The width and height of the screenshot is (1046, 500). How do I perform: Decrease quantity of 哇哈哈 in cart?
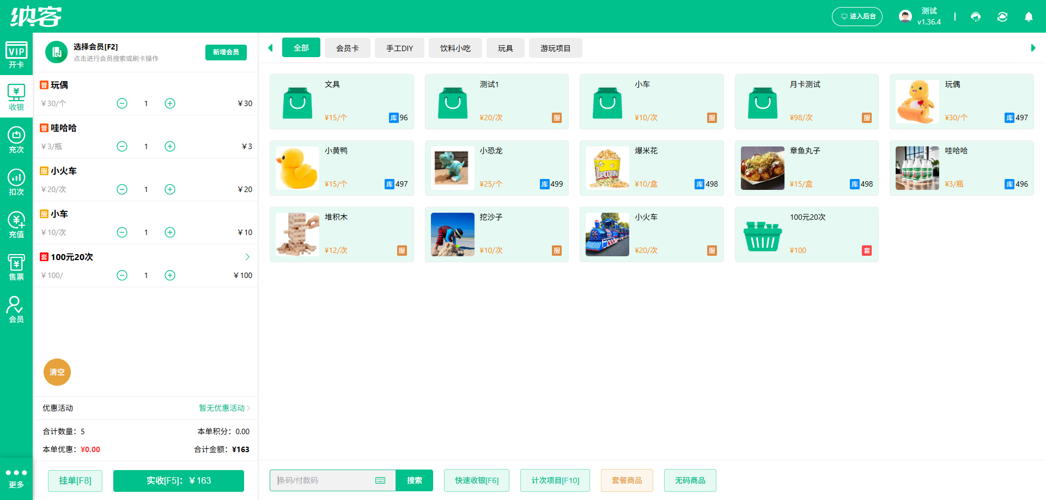[x=122, y=146]
